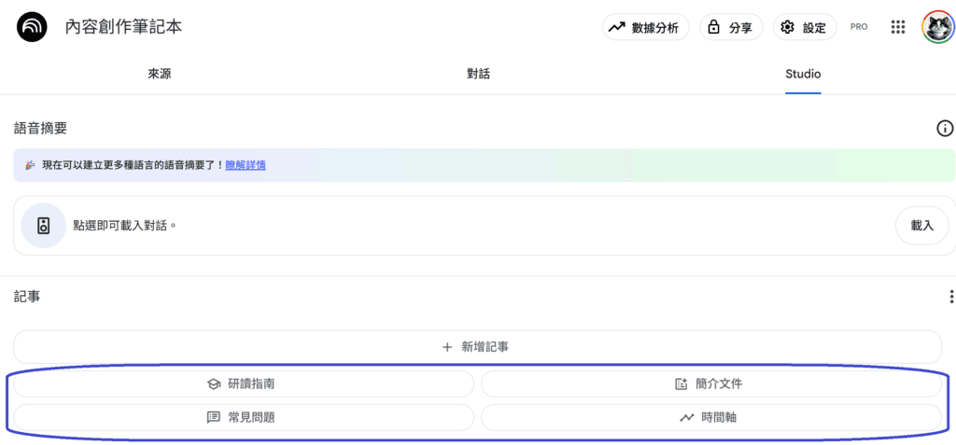
Task: Open the three-dot menu beside 記事
Action: click(950, 297)
